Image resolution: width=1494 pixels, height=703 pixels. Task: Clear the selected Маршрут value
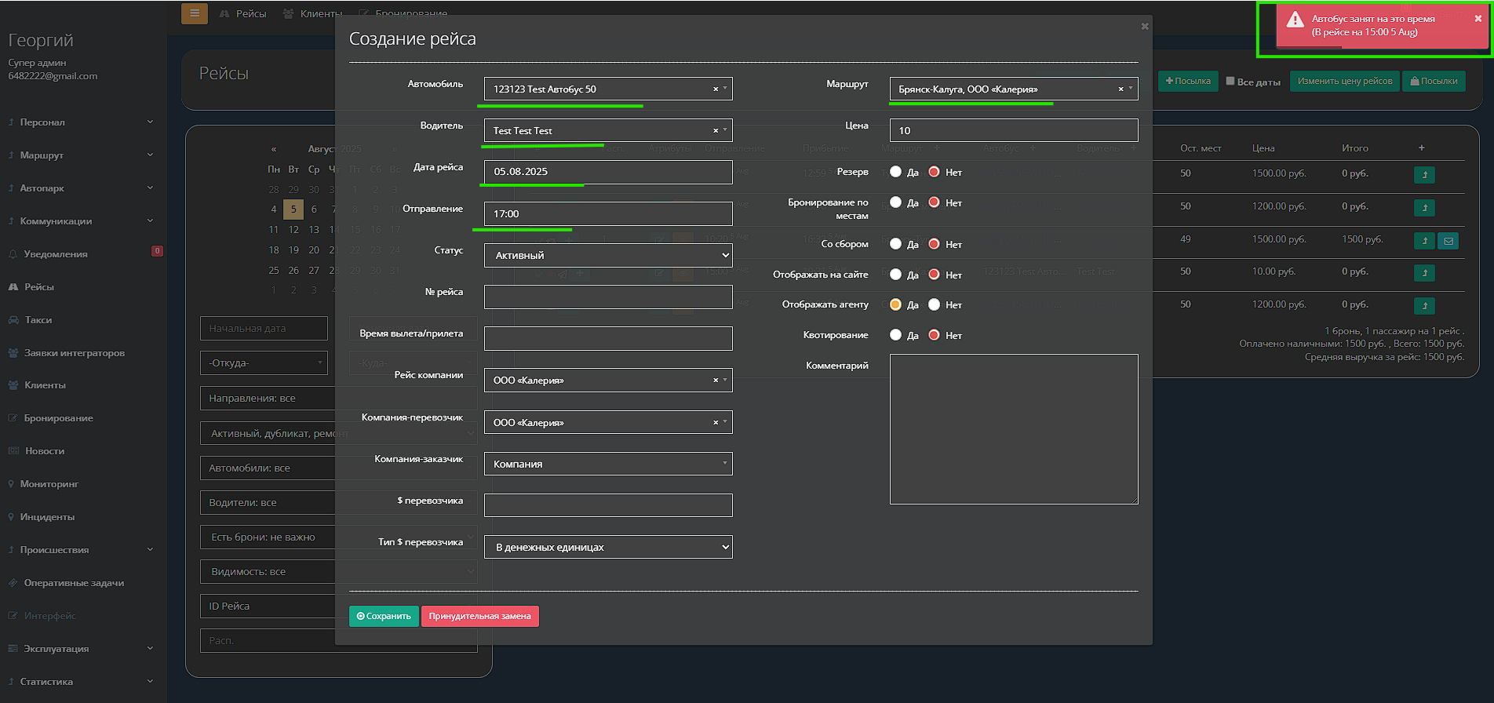click(x=1120, y=89)
